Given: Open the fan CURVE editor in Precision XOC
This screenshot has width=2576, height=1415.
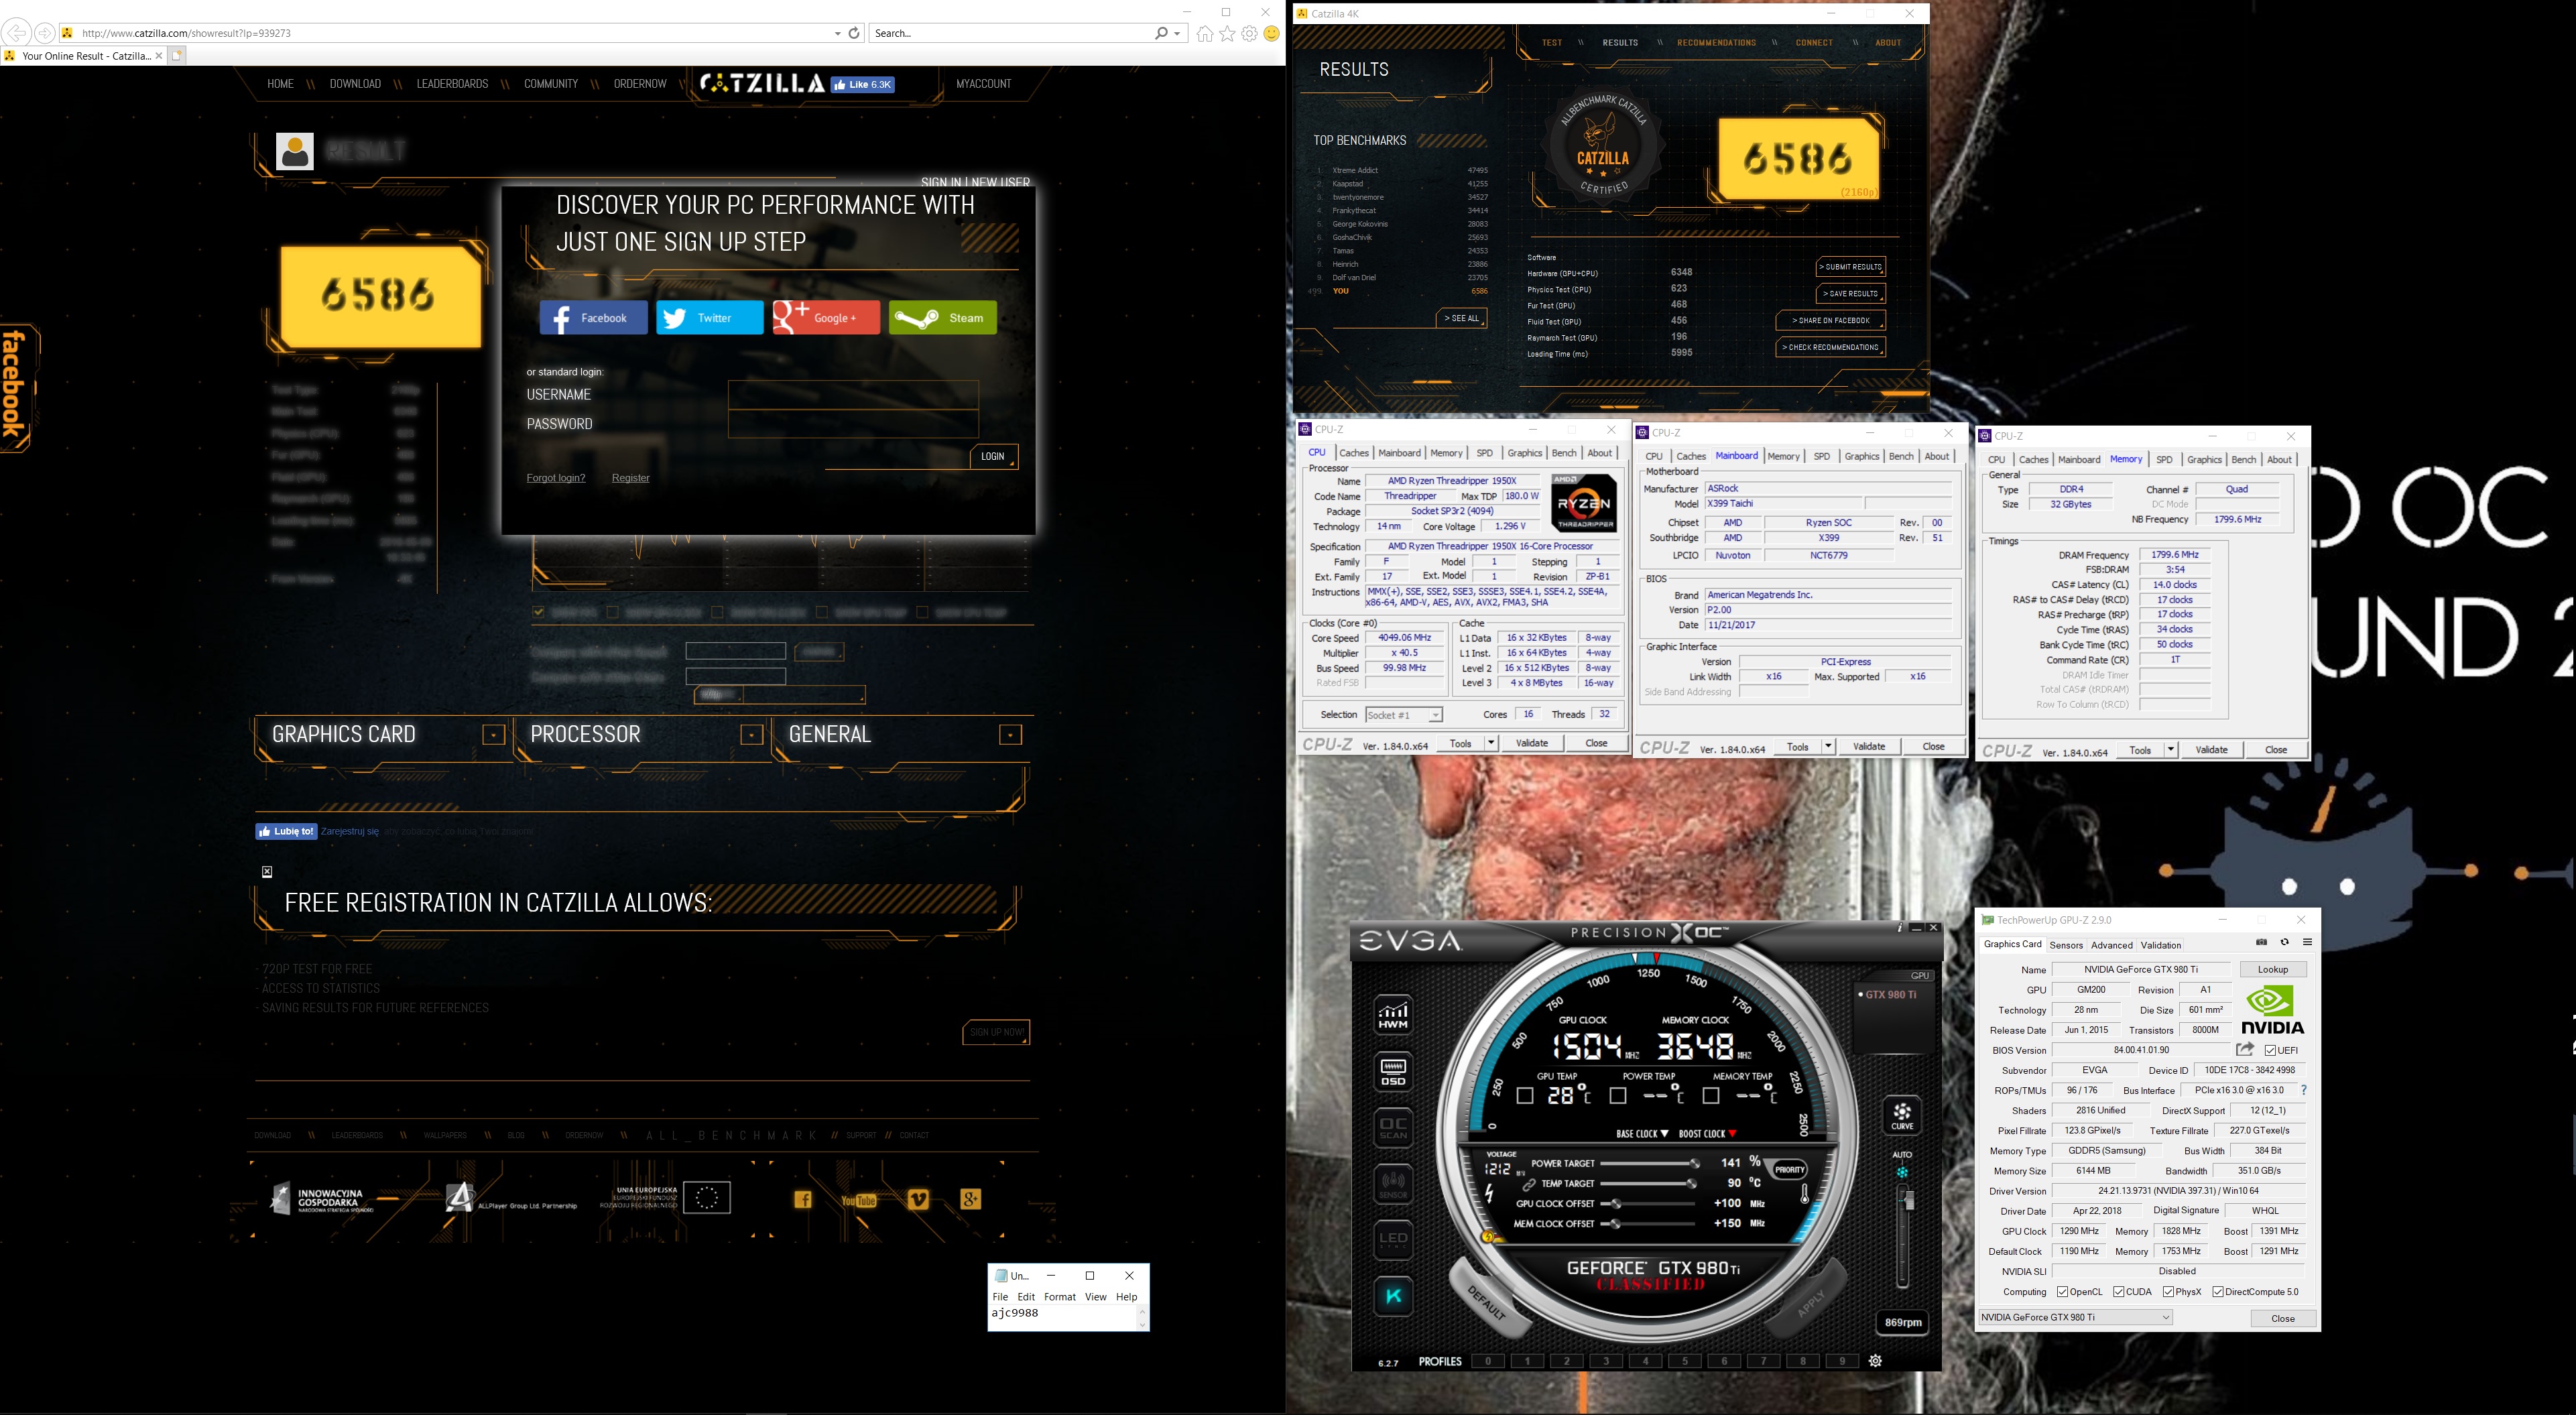Looking at the screenshot, I should [1902, 1116].
